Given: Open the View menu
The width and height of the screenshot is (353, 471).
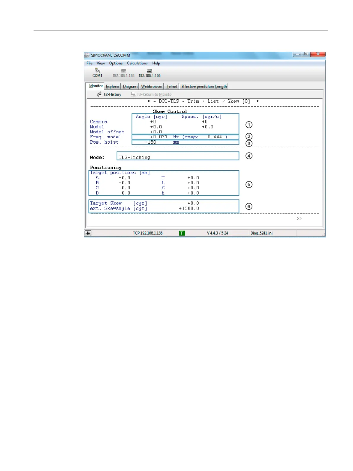Looking at the screenshot, I should click(100, 63).
